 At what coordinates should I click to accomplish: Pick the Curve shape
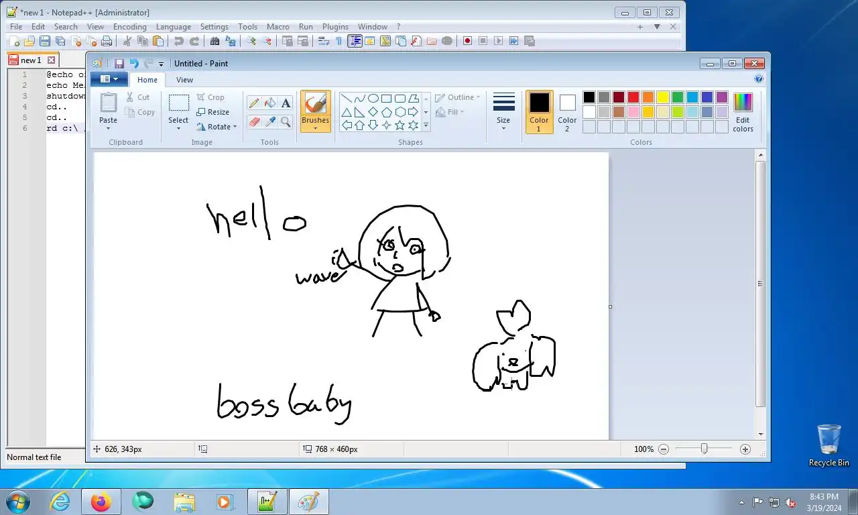tap(360, 99)
